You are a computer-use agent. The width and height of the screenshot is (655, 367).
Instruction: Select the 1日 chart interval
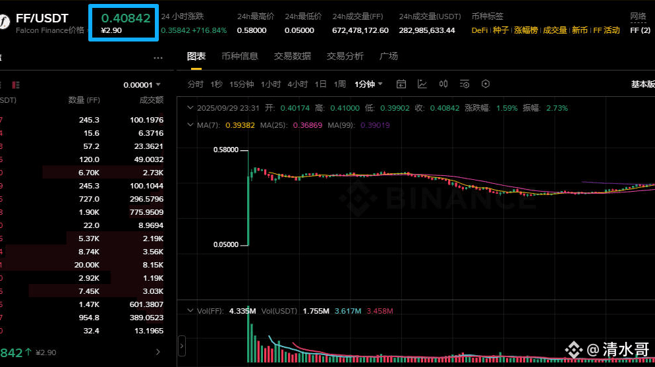coord(320,84)
